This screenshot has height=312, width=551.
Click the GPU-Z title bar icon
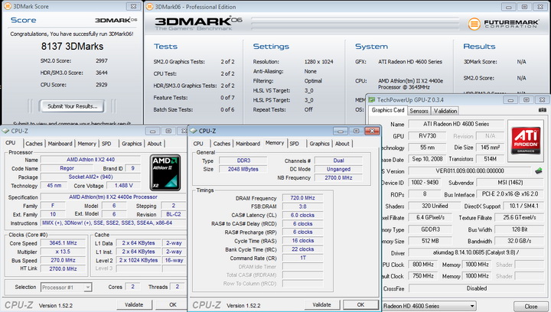[371, 100]
